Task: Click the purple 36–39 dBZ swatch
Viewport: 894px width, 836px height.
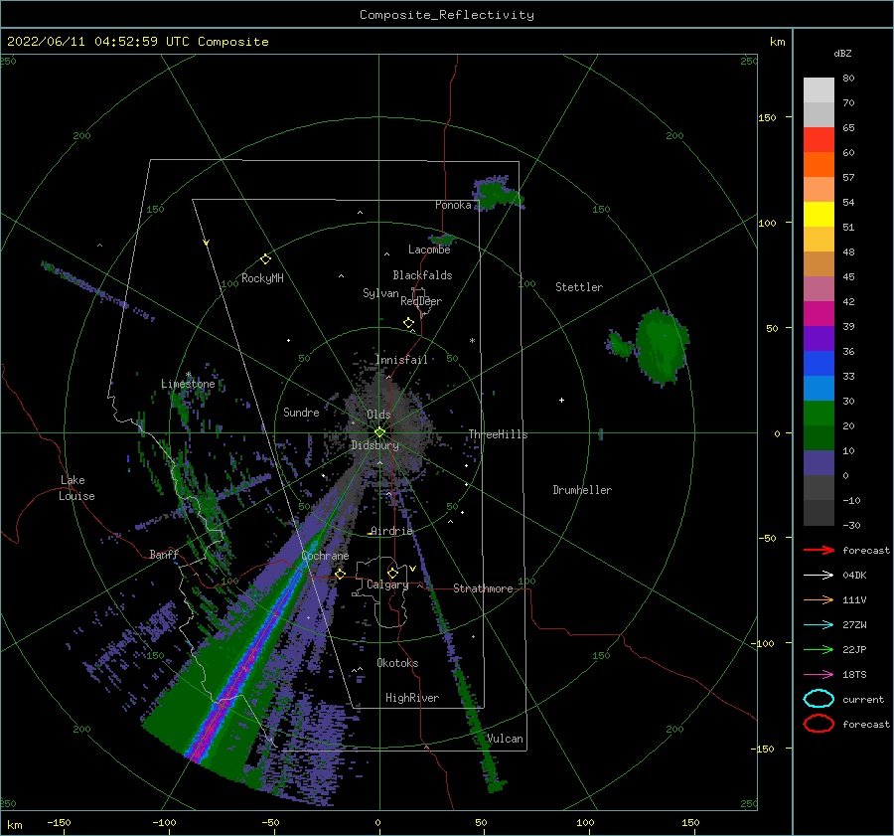Action: click(x=819, y=338)
